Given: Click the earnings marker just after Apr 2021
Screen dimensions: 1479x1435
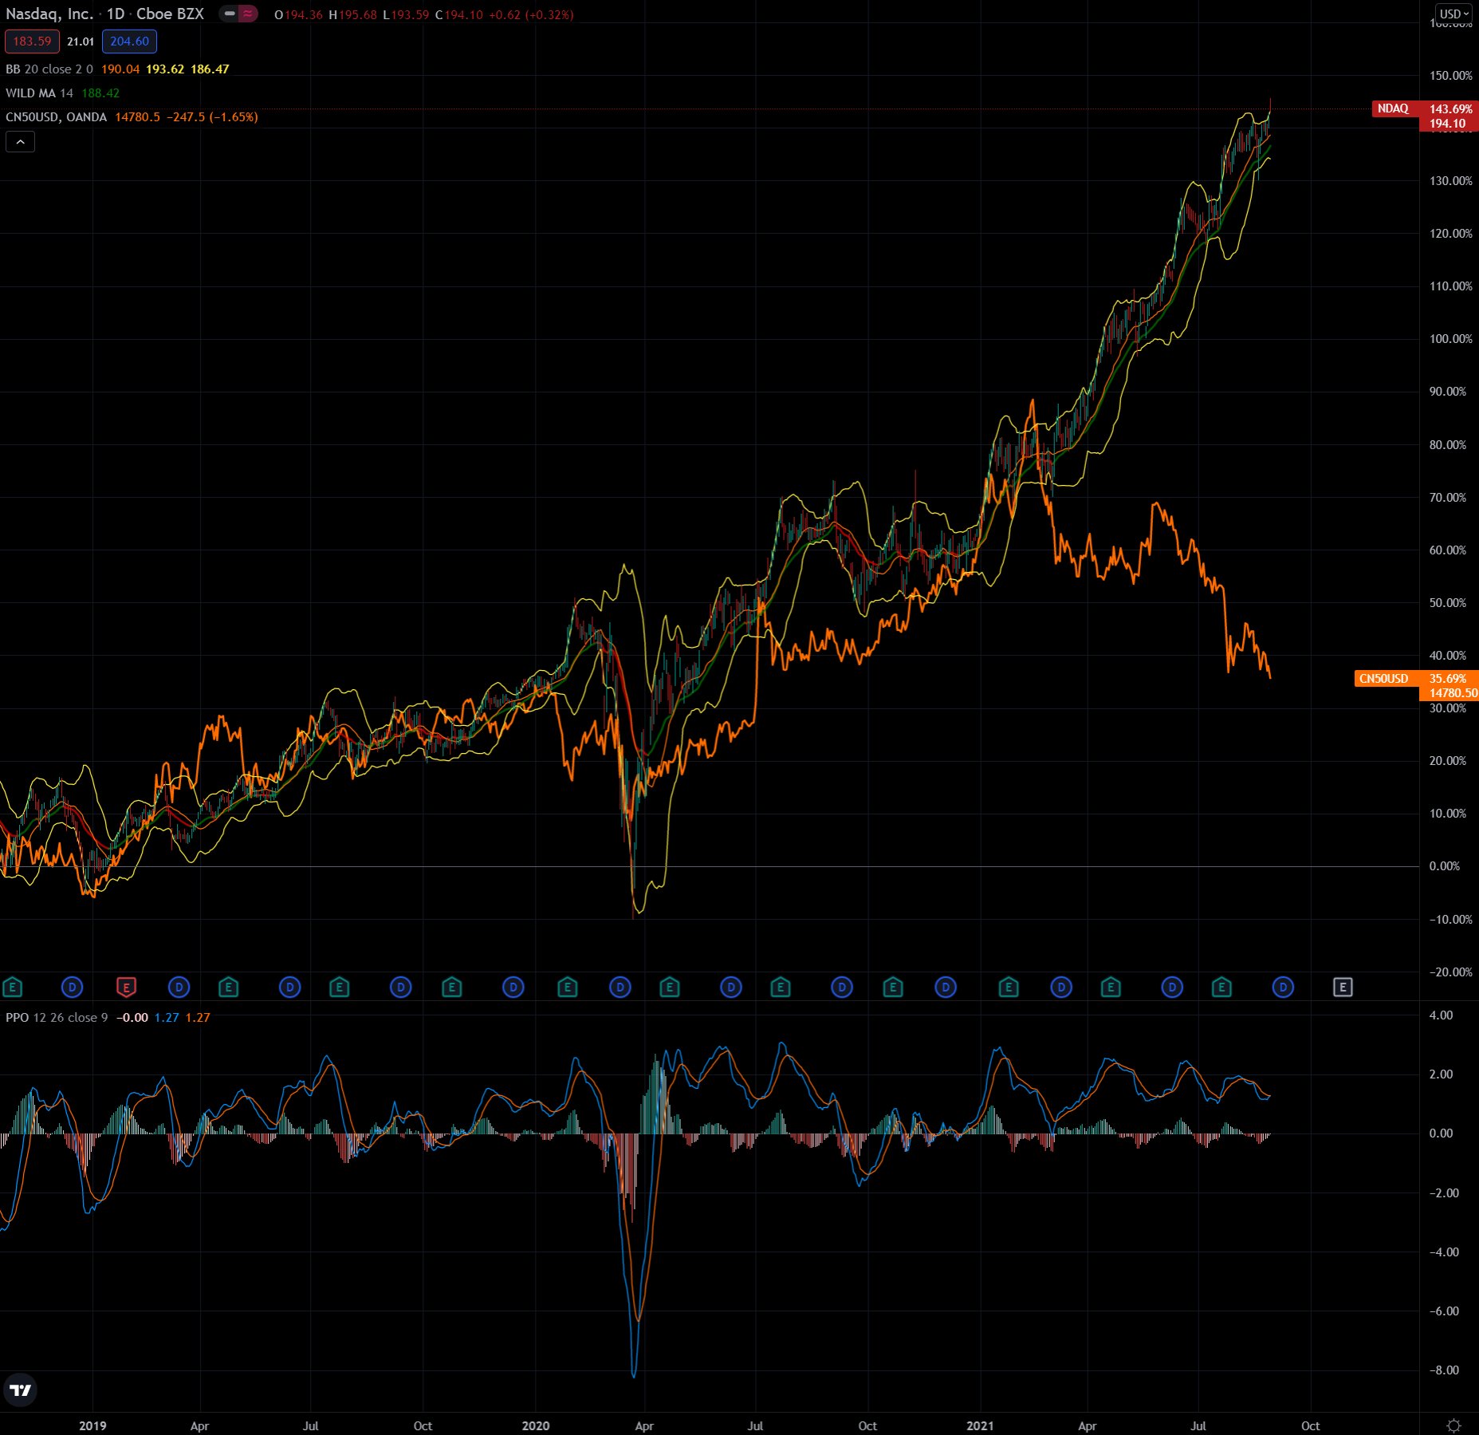Looking at the screenshot, I should [1111, 988].
